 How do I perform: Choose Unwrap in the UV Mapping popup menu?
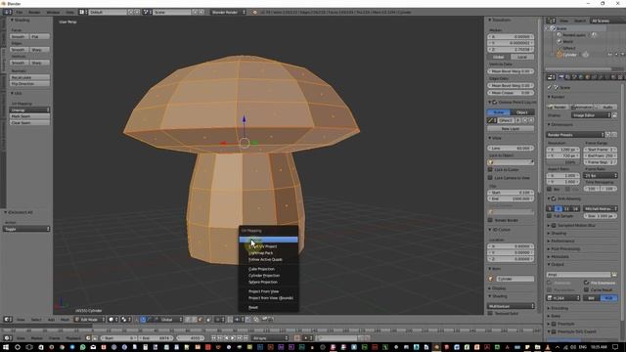[268, 240]
